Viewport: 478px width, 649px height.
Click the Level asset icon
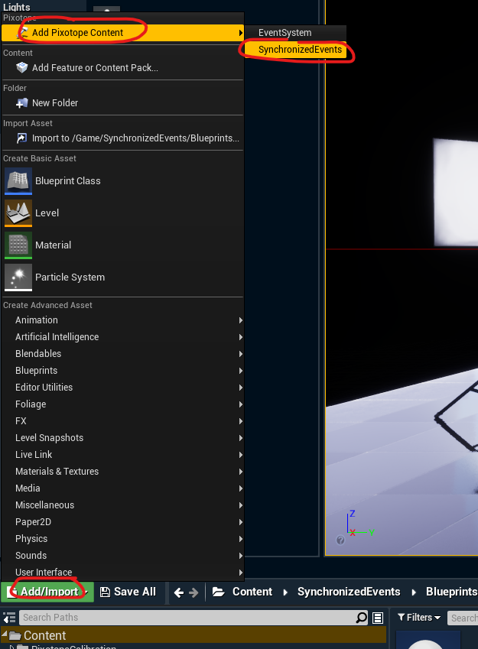coord(18,213)
